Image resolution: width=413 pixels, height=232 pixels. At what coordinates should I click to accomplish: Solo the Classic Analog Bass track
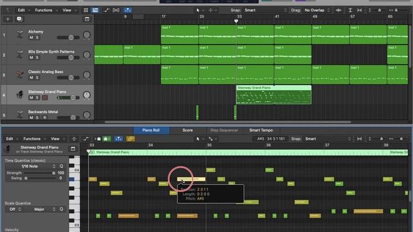(x=37, y=77)
